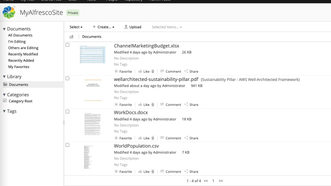Screen dimensions: 331x186
Task: Filter by Recently Added
Action: (x=21, y=61)
